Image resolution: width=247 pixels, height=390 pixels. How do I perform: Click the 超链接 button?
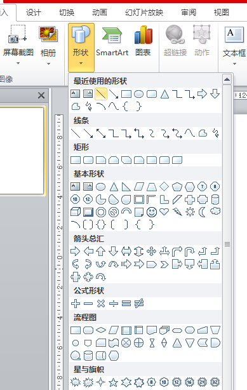point(175,41)
